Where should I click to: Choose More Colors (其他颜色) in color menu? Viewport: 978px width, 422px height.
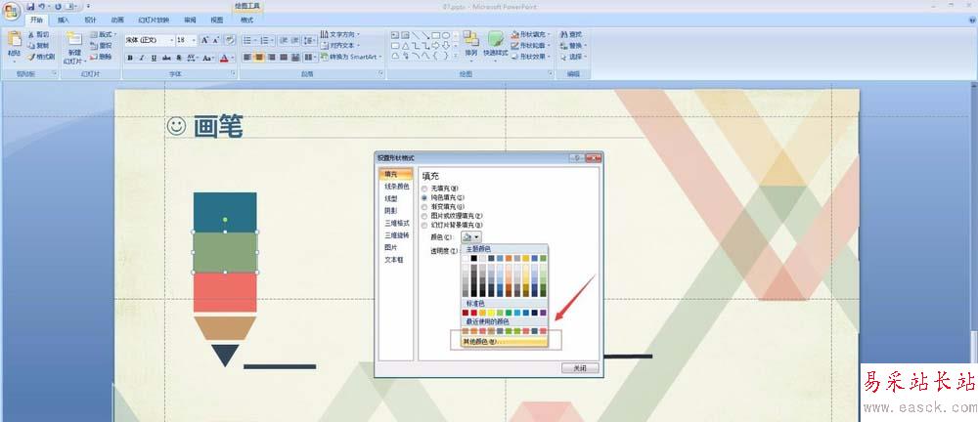[x=505, y=342]
